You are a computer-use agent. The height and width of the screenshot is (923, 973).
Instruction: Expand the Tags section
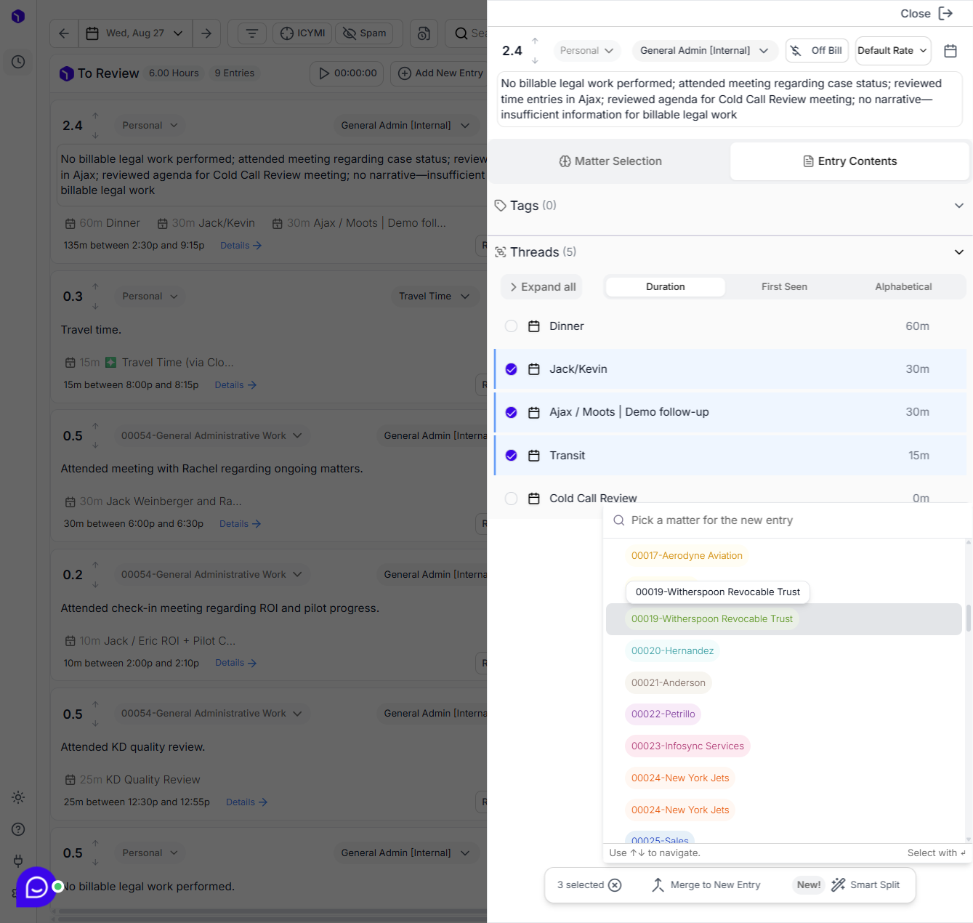pos(959,206)
